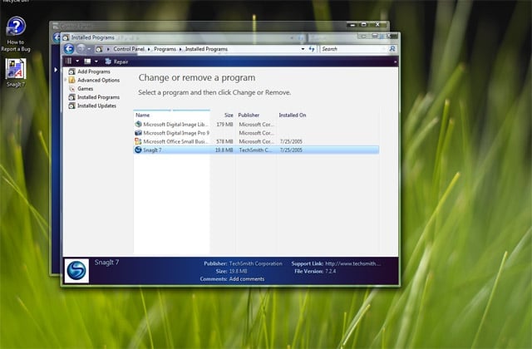
Task: Click Add Programs in the sidebar
Action: 94,71
